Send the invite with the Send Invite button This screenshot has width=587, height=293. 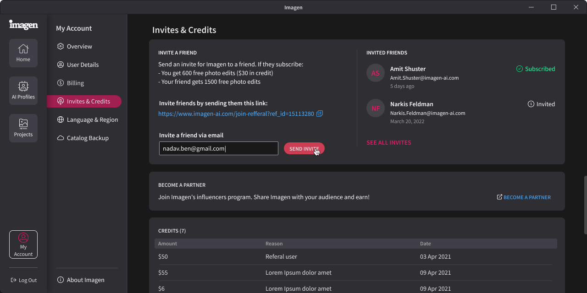tap(304, 148)
